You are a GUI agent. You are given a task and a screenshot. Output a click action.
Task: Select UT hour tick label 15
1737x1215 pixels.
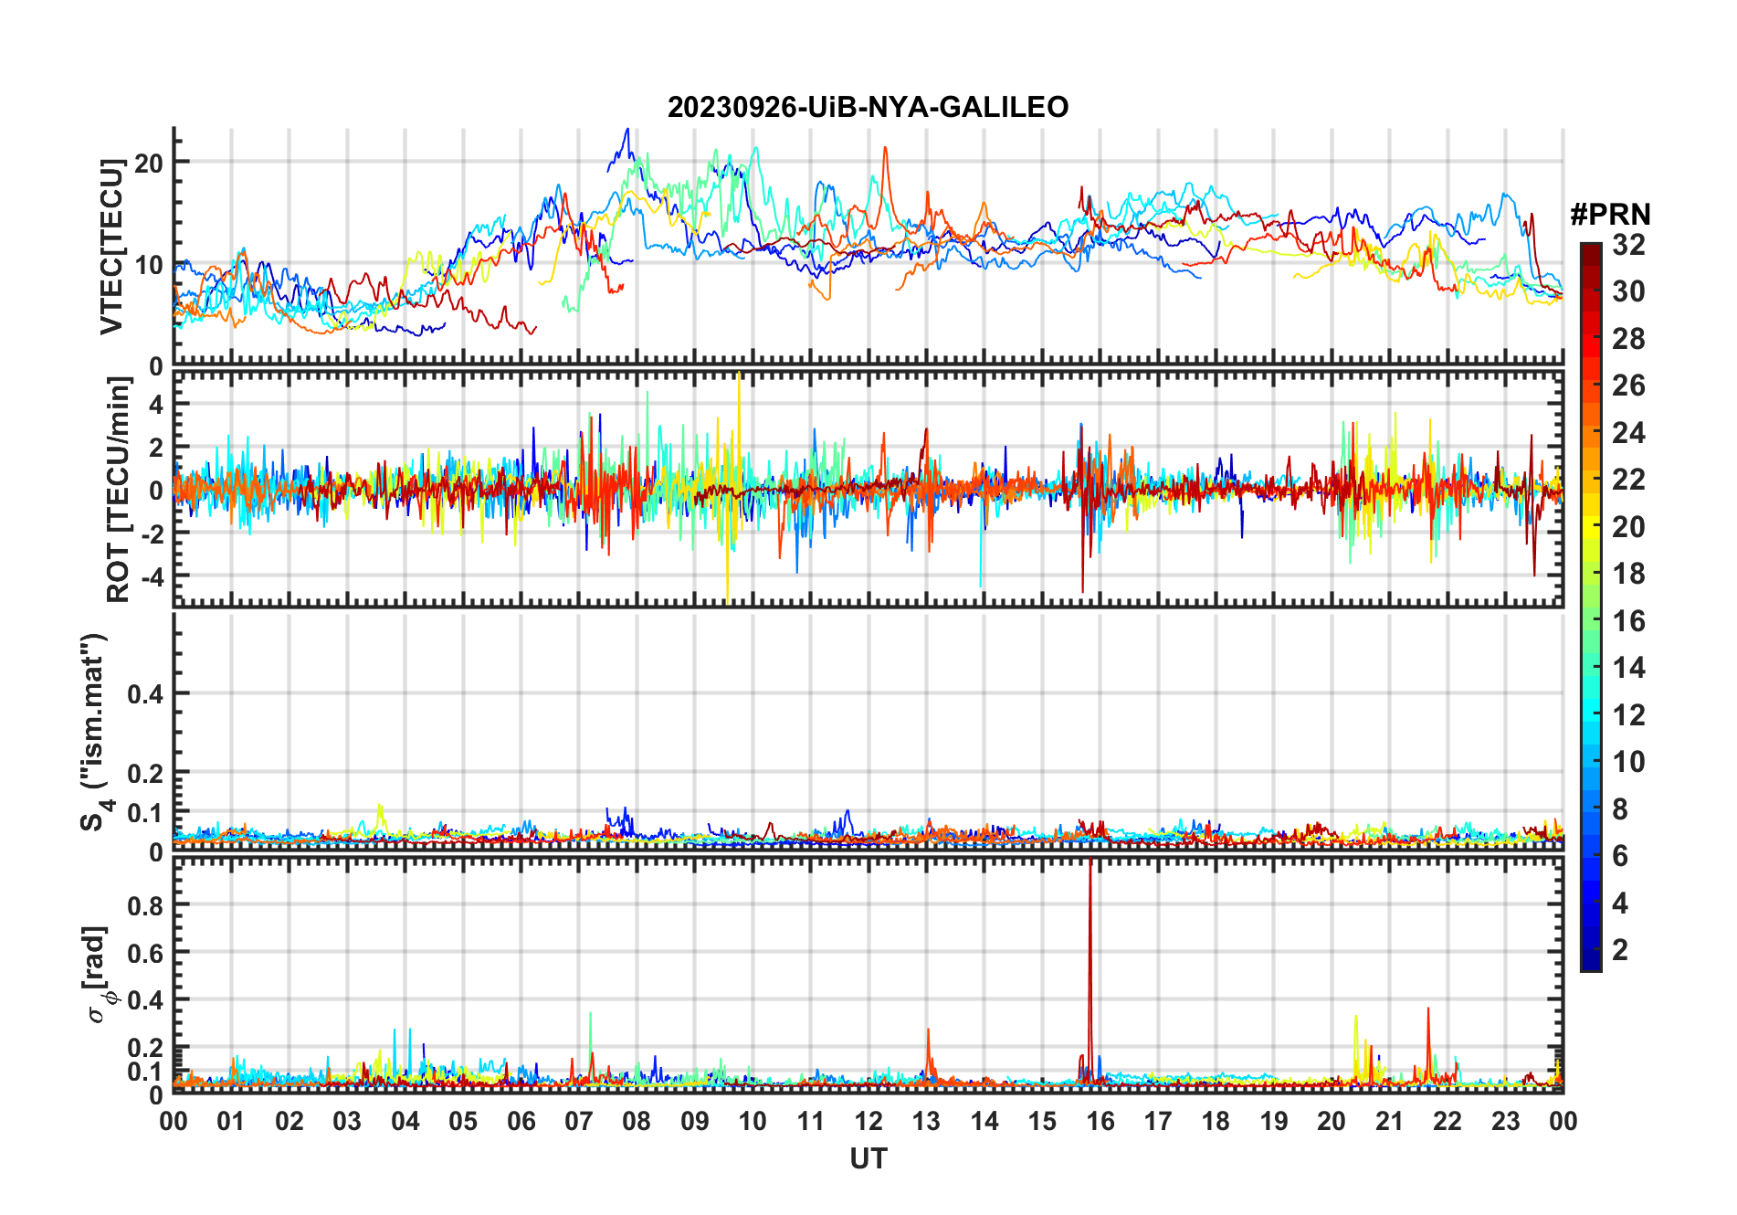(x=1042, y=1121)
